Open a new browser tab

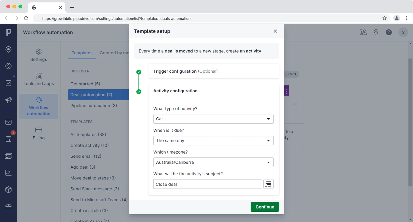(x=72, y=8)
